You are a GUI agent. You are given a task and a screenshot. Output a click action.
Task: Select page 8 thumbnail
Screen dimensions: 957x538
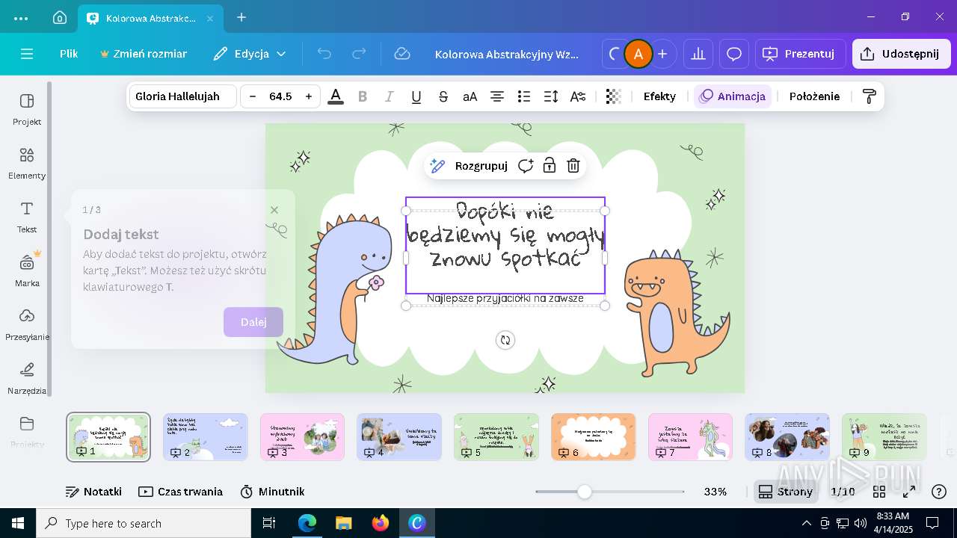point(787,436)
